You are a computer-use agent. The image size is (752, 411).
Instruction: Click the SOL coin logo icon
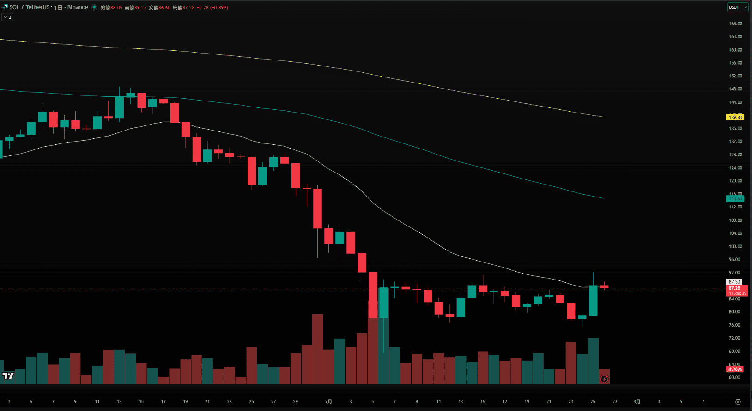tap(5, 7)
